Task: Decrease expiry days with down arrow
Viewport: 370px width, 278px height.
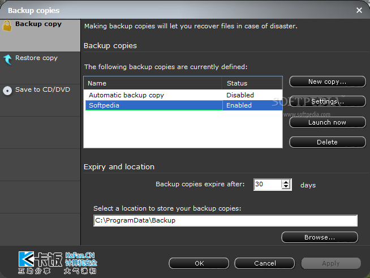Action: click(x=286, y=187)
